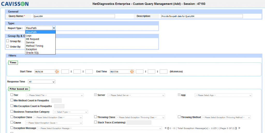
Task: Enable the Order By checkbox
Action: pos(8,46)
